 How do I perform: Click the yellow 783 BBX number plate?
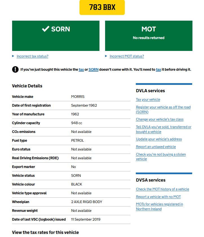coord(102,7)
